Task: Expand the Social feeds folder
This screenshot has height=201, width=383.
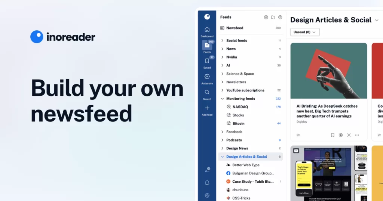Action: click(222, 41)
